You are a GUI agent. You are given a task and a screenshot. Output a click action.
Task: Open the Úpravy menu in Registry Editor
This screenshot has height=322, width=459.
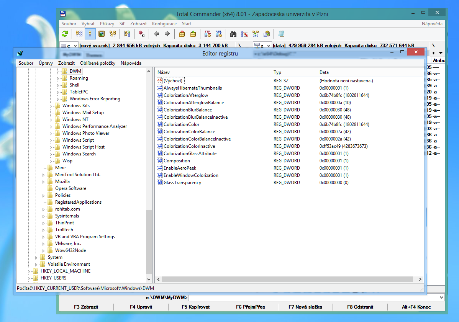click(x=46, y=63)
